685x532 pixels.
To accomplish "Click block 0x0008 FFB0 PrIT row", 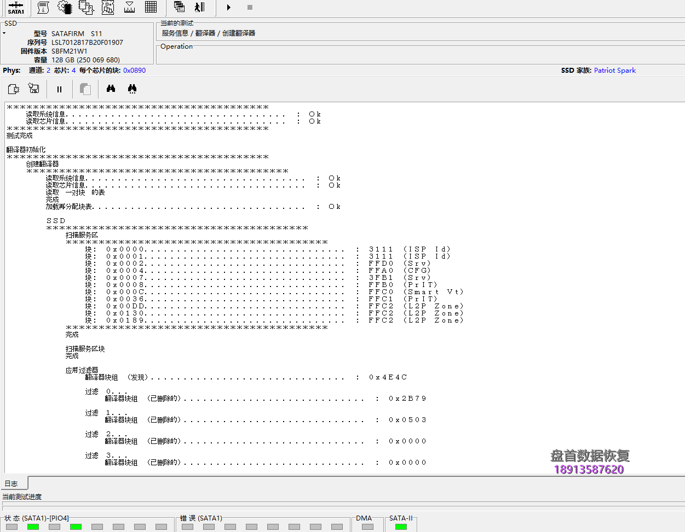I will pyautogui.click(x=262, y=285).
